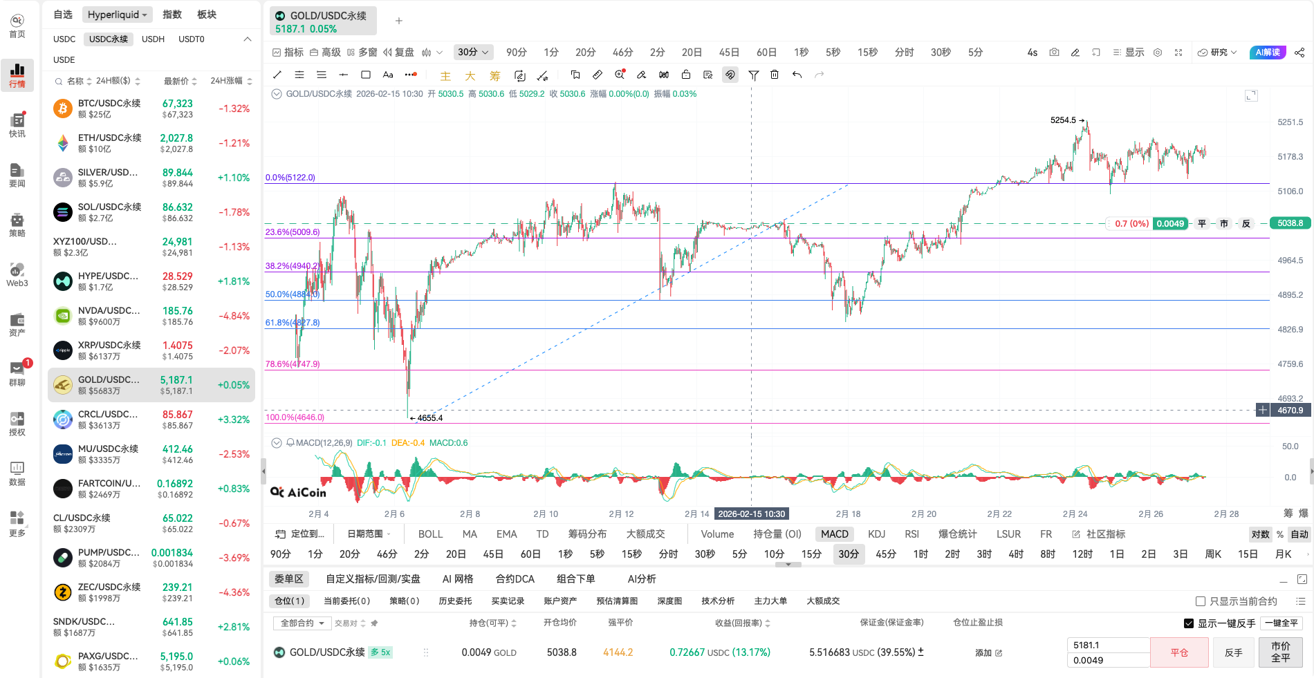Click the undo arrow in drawing toolbar
Image resolution: width=1314 pixels, height=678 pixels.
pos(797,75)
